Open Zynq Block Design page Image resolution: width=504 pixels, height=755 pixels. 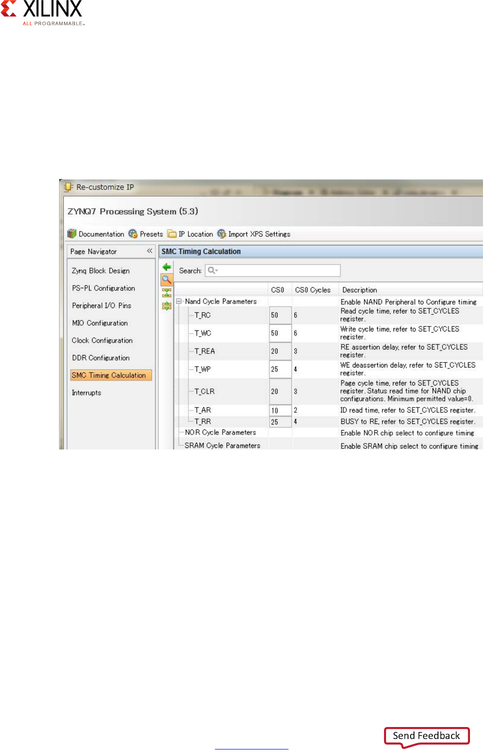(101, 270)
